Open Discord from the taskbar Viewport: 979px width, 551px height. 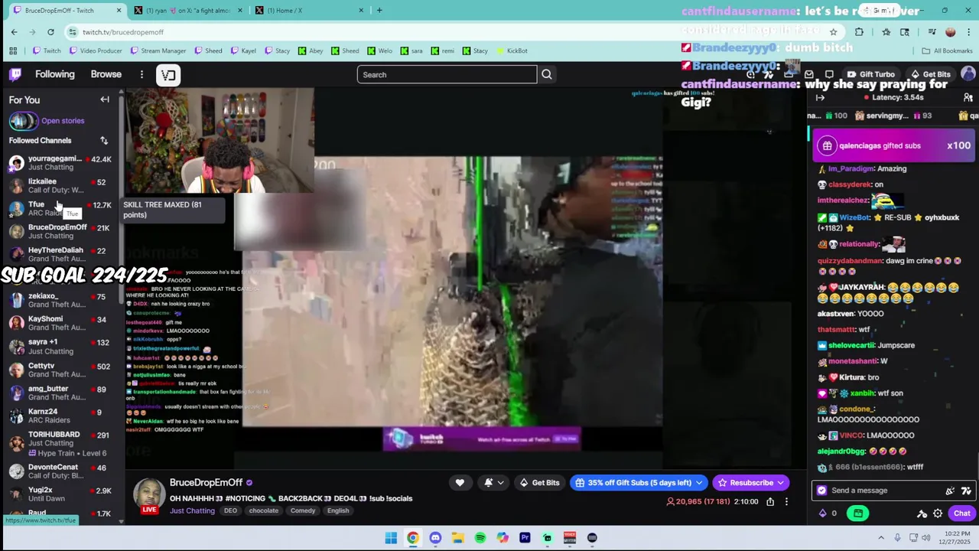pyautogui.click(x=435, y=538)
